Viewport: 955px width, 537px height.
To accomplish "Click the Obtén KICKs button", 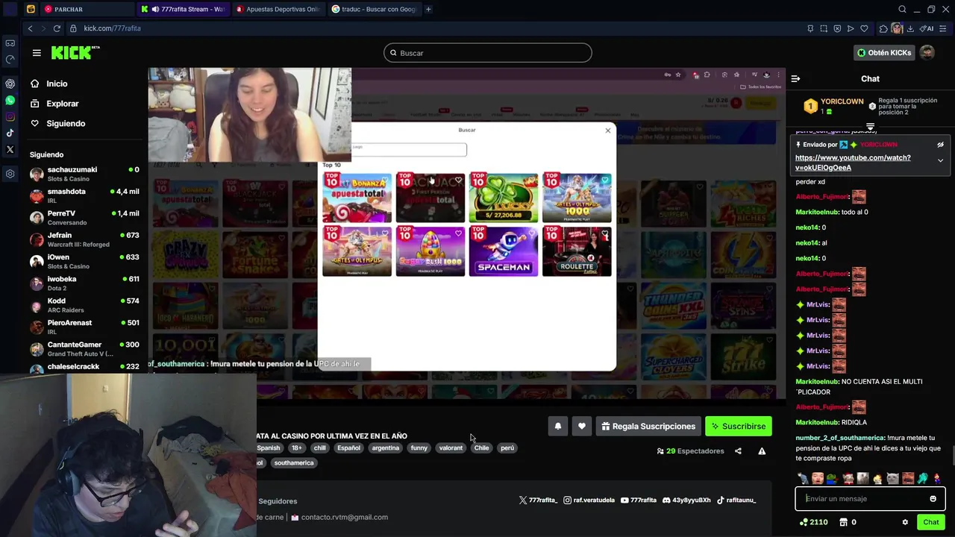I will (884, 53).
